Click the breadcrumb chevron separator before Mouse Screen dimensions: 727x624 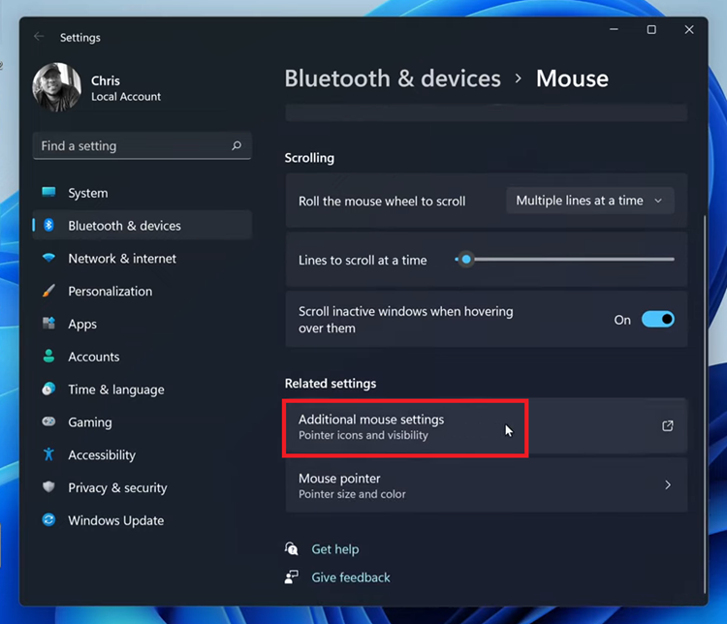(x=519, y=78)
